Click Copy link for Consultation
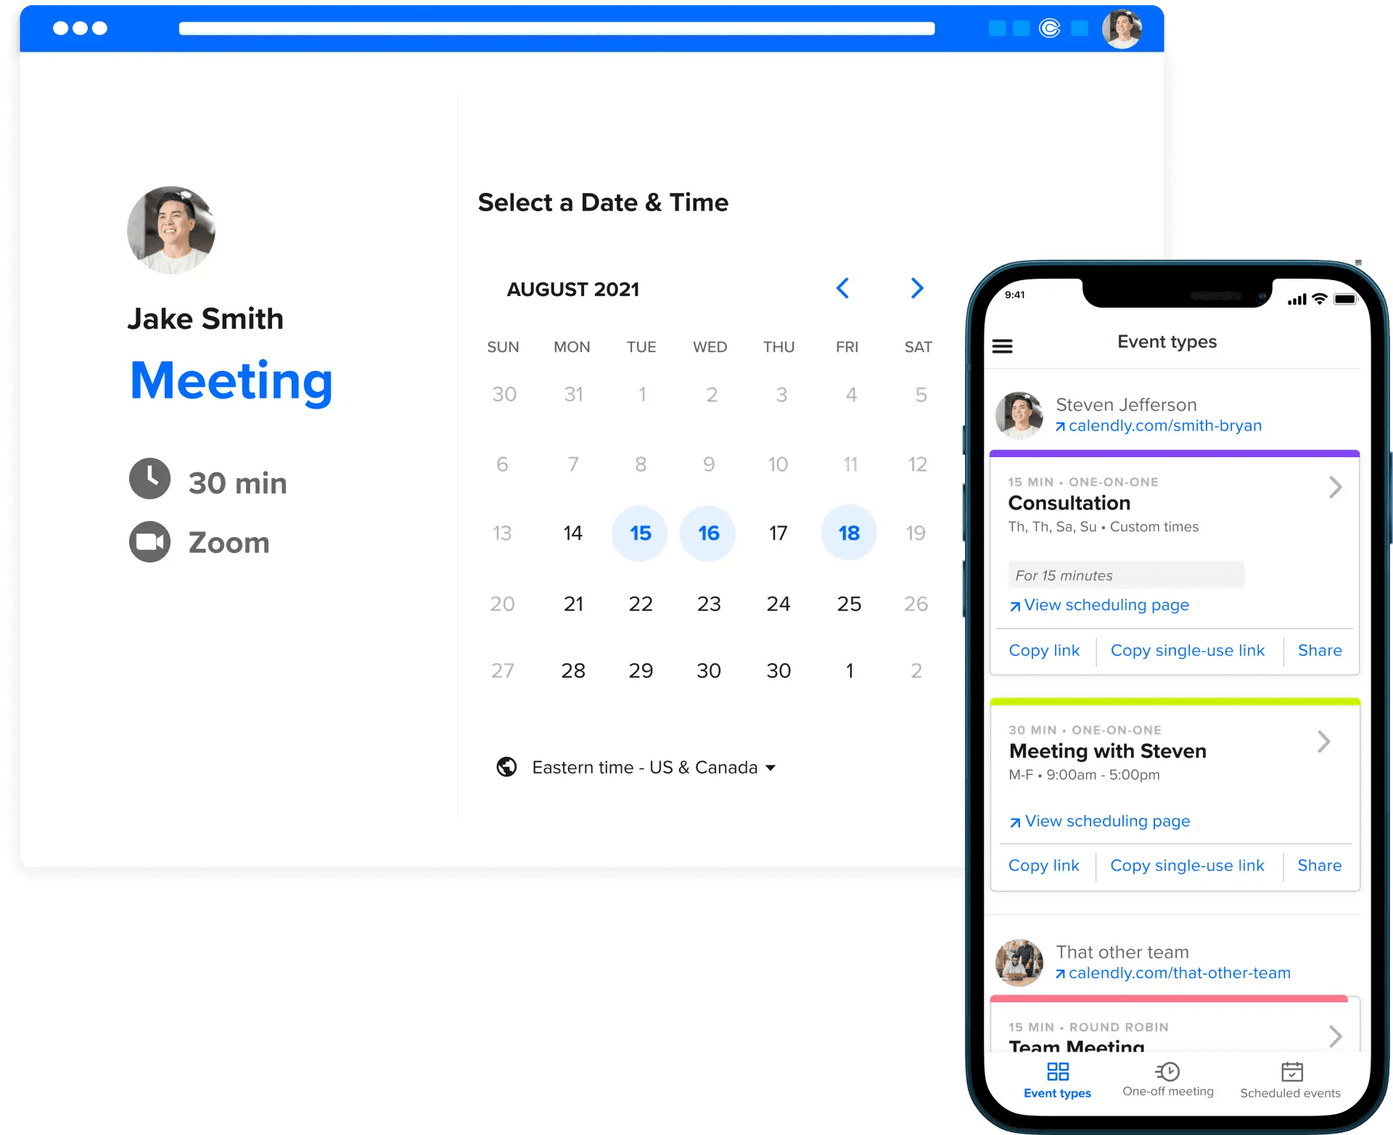This screenshot has width=1393, height=1135. coord(1041,649)
